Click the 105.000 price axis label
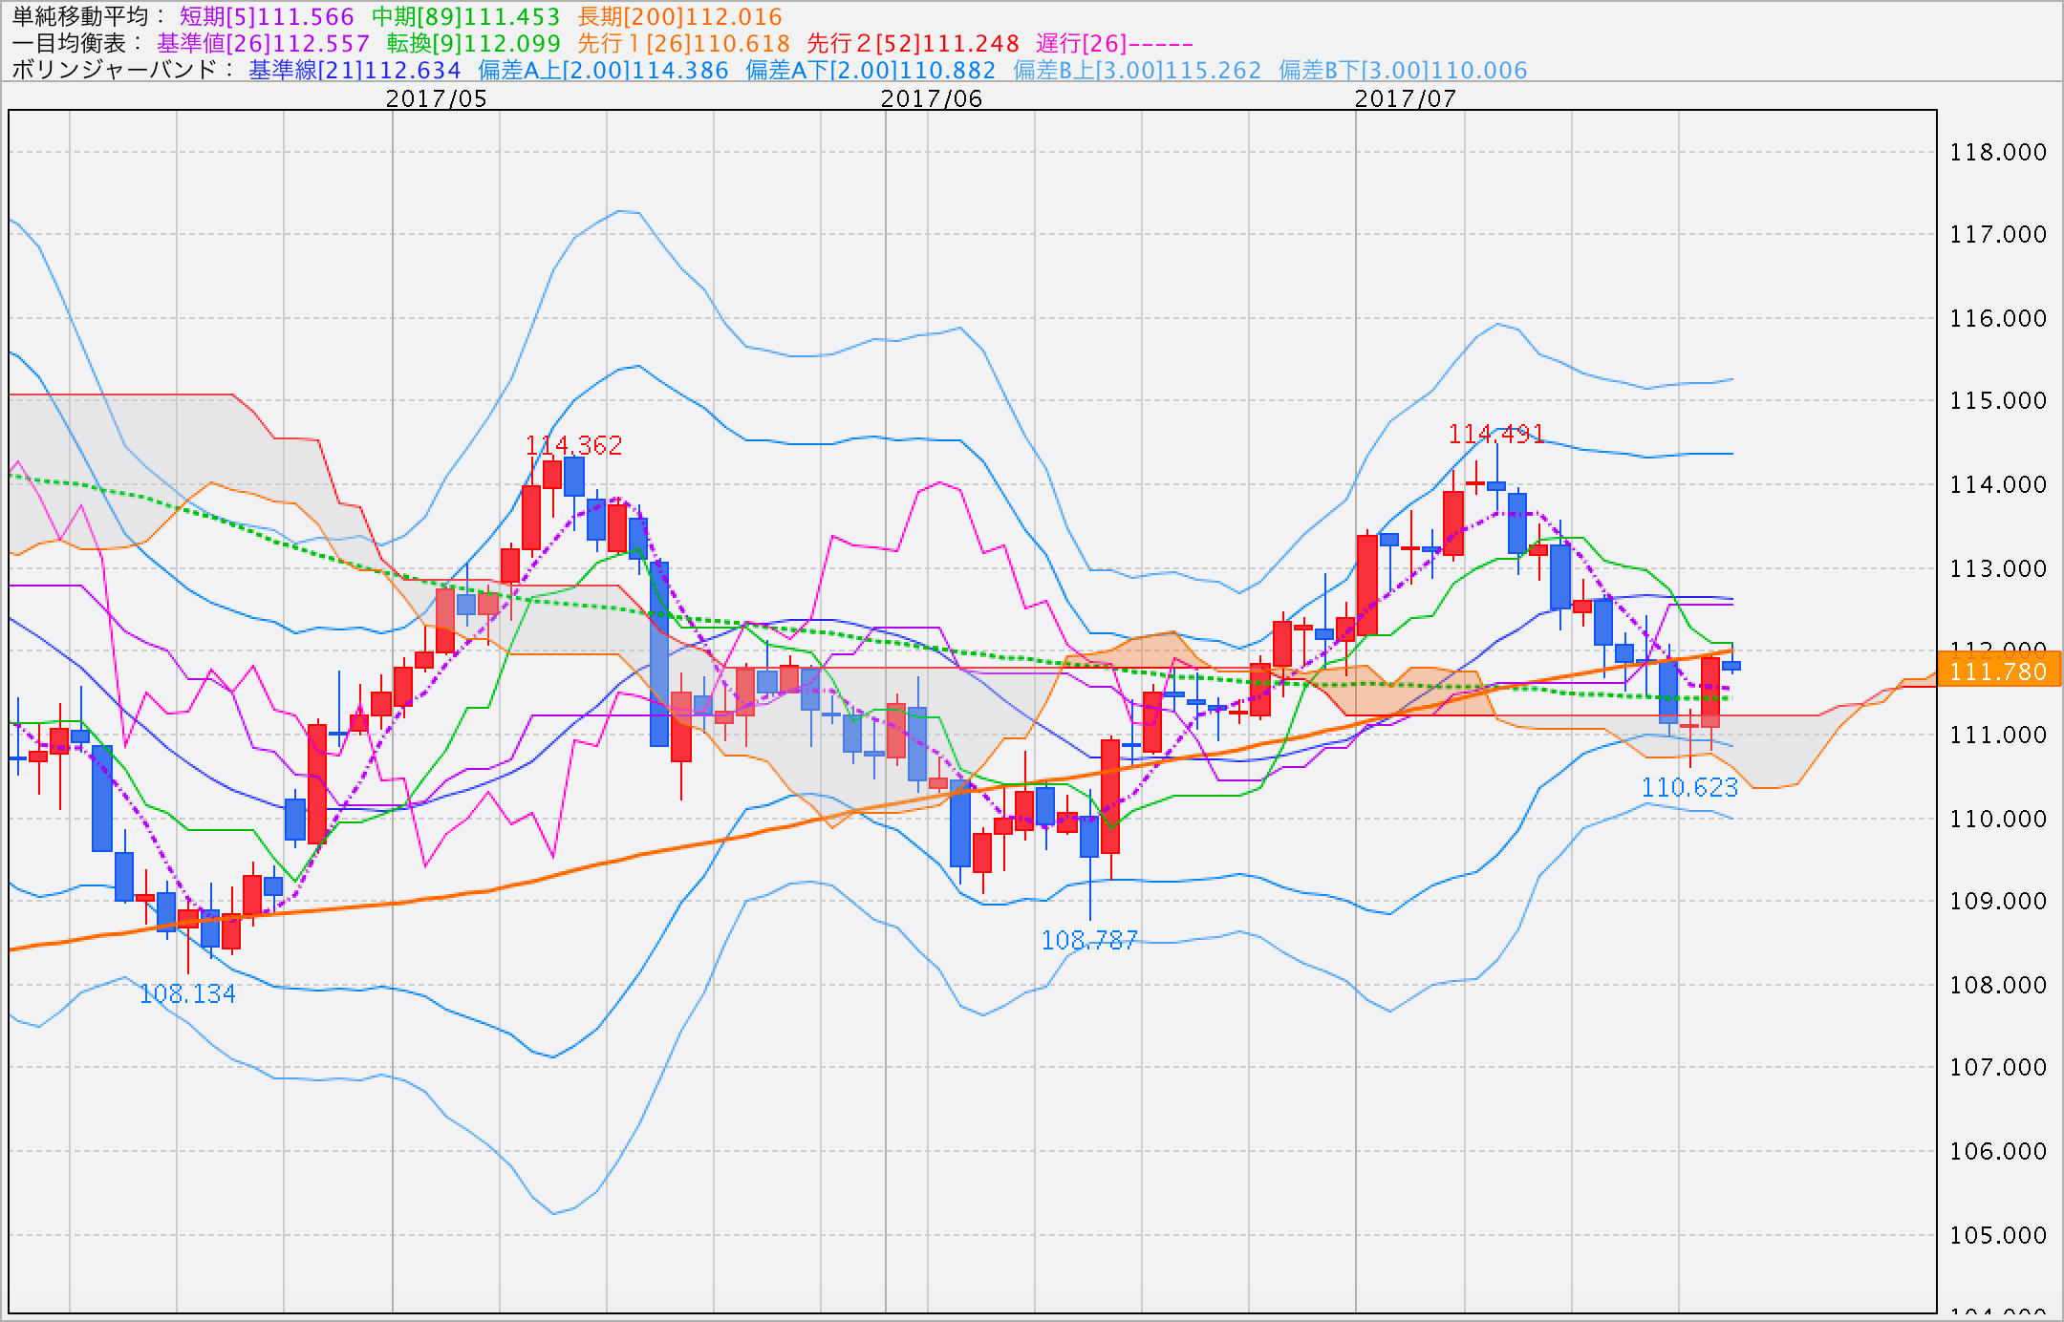The width and height of the screenshot is (2064, 1322). [1998, 1235]
